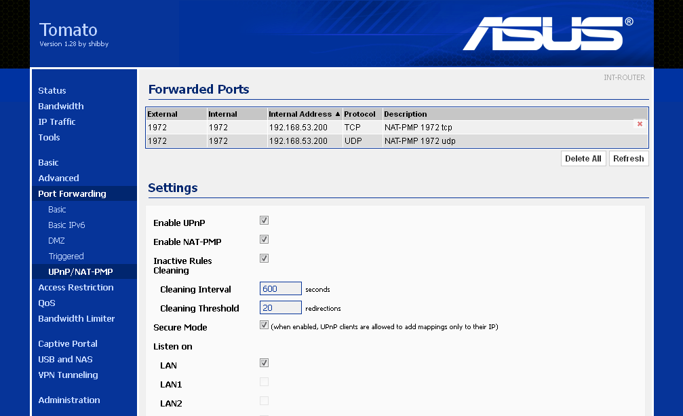Sort table by Protocol column header
683x416 pixels.
362,114
